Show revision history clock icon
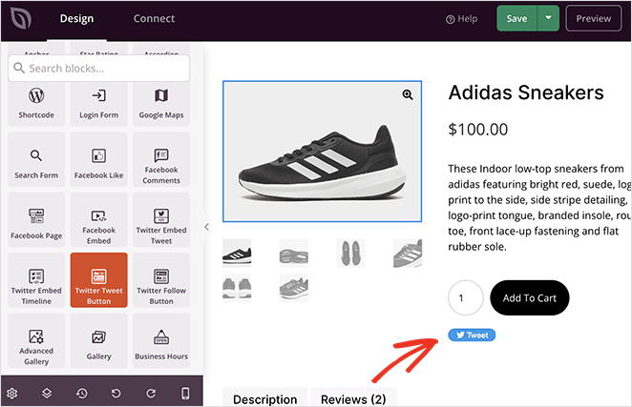The image size is (632, 407). point(82,394)
